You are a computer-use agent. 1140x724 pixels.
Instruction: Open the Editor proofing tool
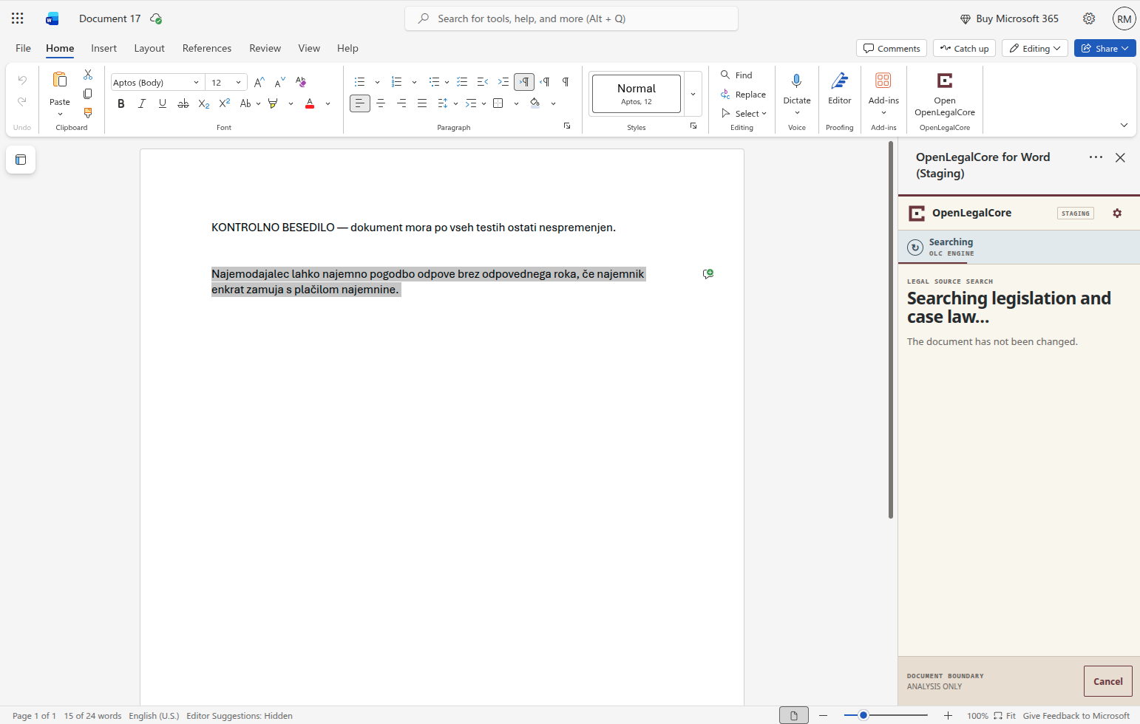pyautogui.click(x=840, y=88)
